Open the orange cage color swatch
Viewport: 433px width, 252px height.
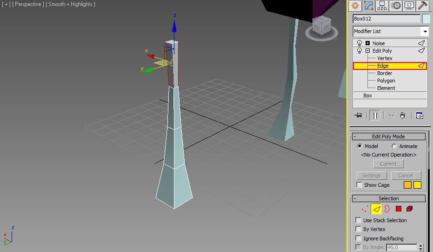(x=407, y=185)
